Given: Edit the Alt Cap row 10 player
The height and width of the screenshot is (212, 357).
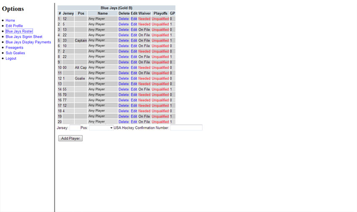Looking at the screenshot, I should click(x=134, y=68).
